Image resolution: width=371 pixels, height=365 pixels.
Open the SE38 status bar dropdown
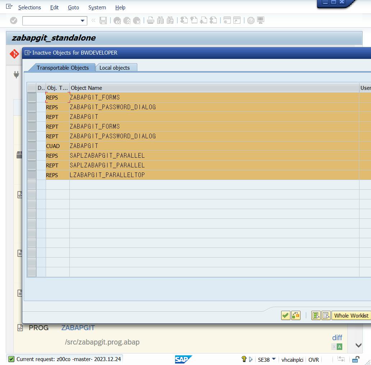[274, 359]
